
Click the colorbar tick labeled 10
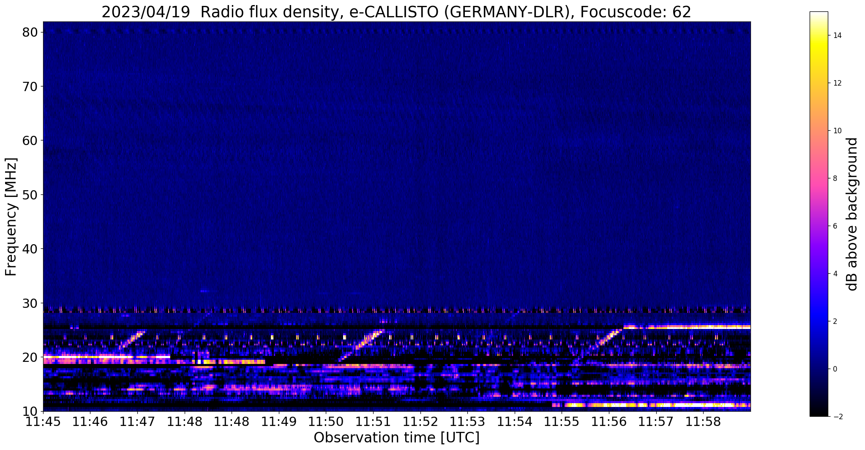tap(837, 131)
